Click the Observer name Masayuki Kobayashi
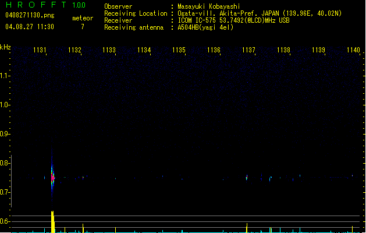This screenshot has width=366, height=233. [x=209, y=6]
